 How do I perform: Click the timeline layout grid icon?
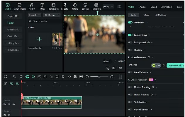[6, 77]
